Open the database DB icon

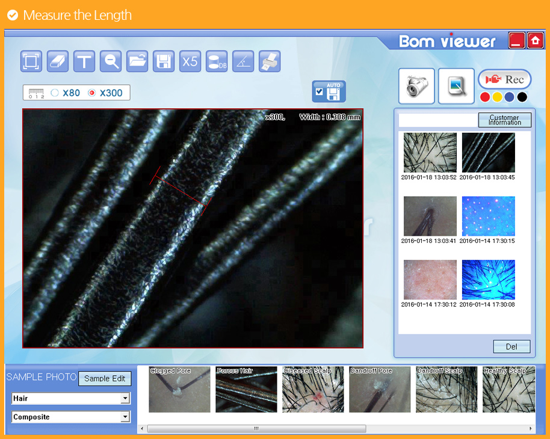[217, 61]
